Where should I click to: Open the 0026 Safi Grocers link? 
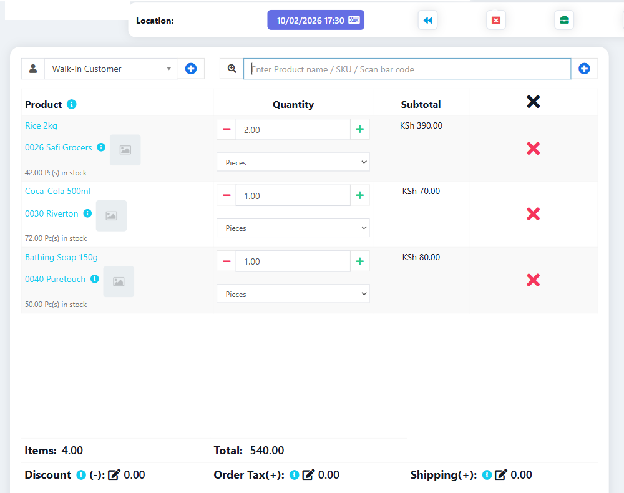point(59,148)
